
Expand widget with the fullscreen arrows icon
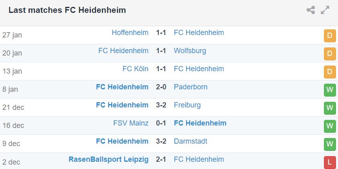tap(325, 10)
